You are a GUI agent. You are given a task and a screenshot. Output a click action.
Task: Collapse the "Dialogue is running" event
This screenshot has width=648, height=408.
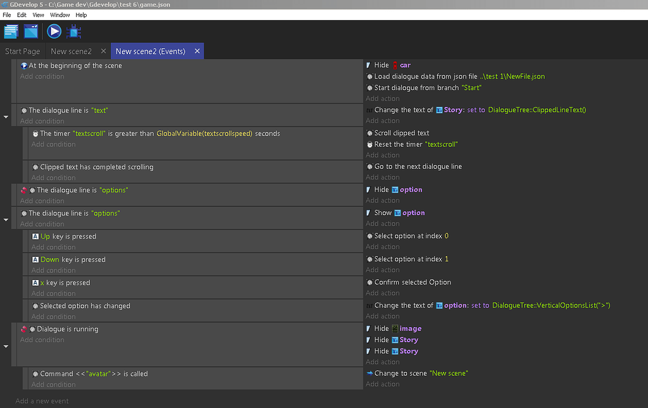6,345
